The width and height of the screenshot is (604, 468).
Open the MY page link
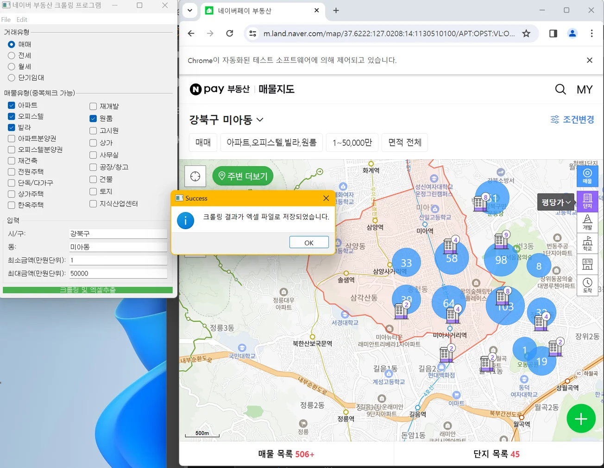click(x=585, y=90)
